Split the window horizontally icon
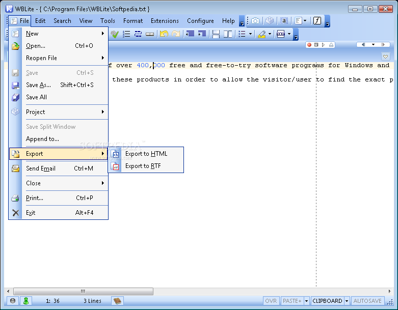 pos(216,34)
